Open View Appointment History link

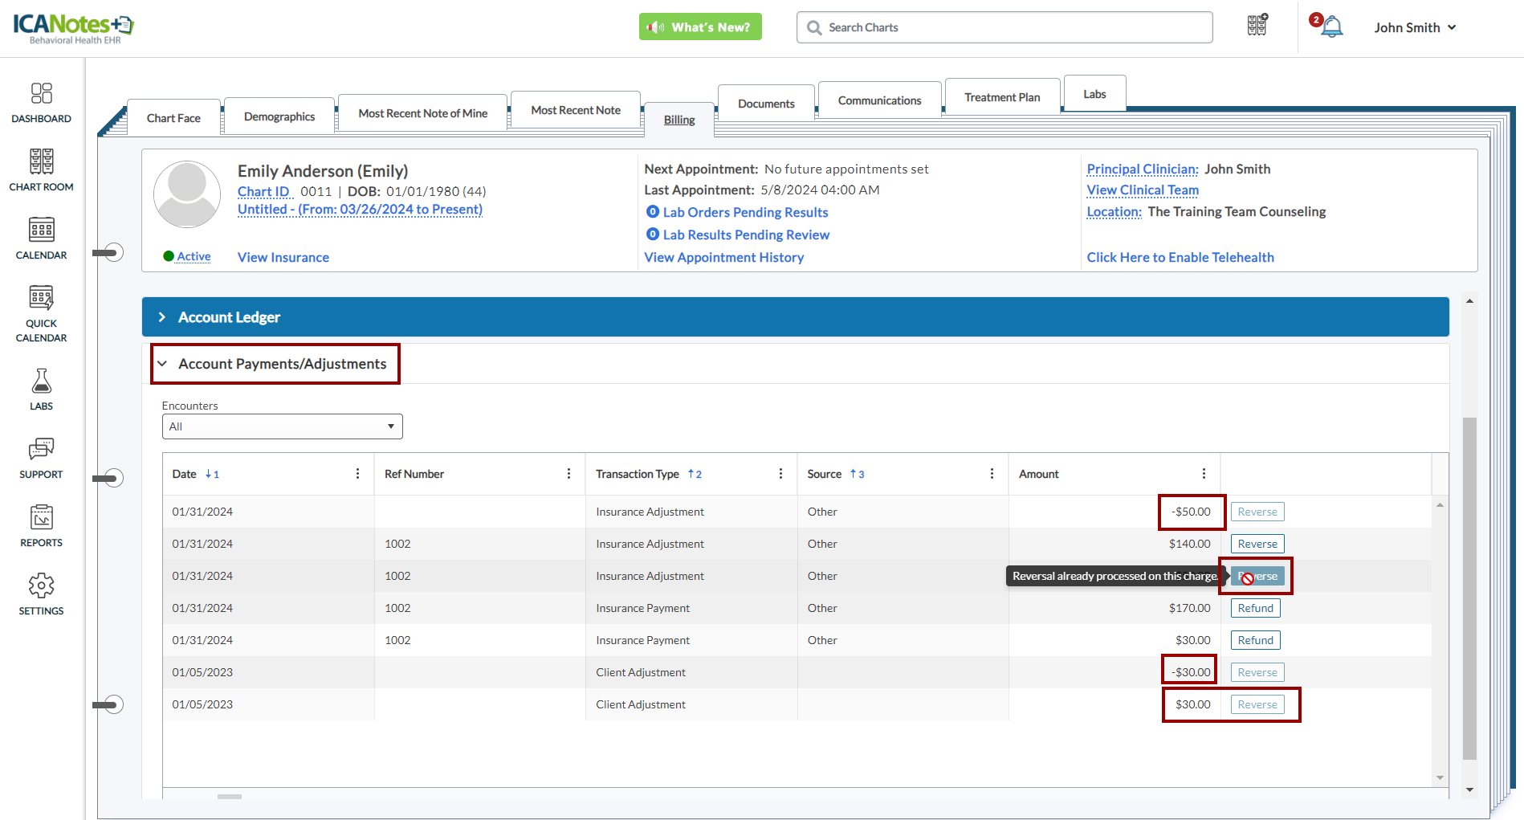(x=723, y=257)
